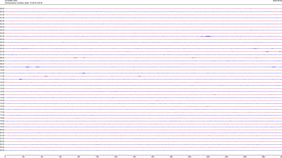Select the 20:00 row label
282x158 pixels.
pyautogui.click(x=2, y=130)
